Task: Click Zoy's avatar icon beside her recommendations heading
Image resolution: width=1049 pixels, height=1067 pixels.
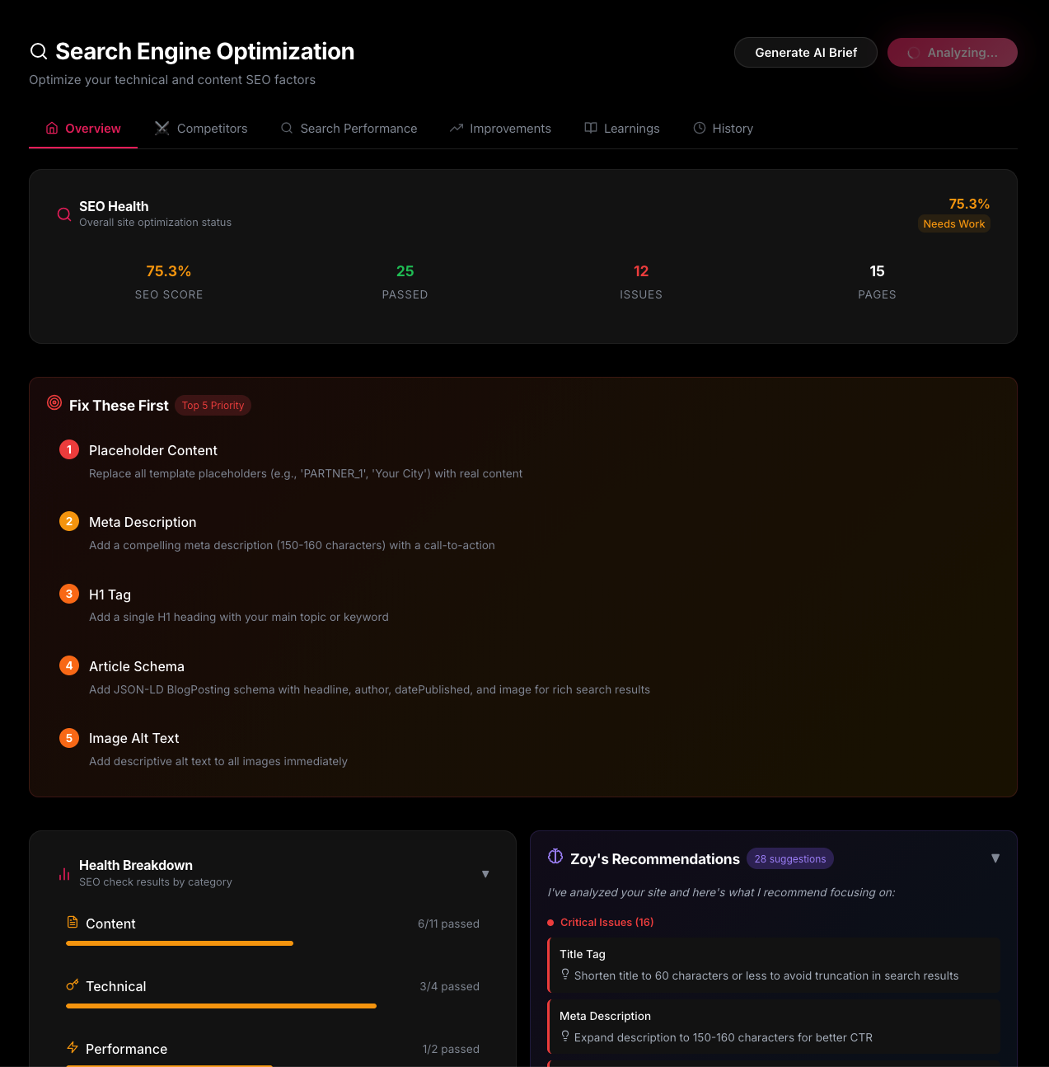Action: coord(555,857)
